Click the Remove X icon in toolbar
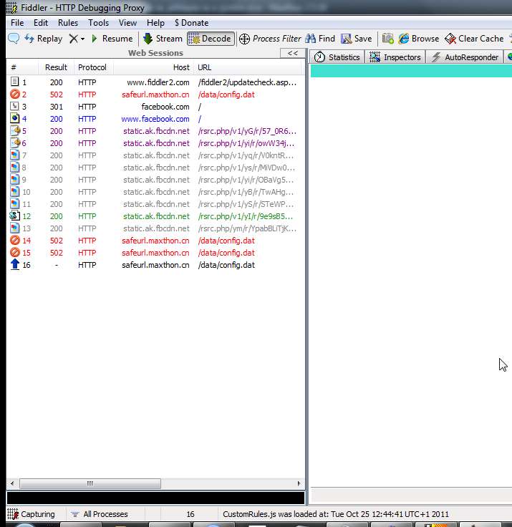This screenshot has height=527, width=512. 73,39
